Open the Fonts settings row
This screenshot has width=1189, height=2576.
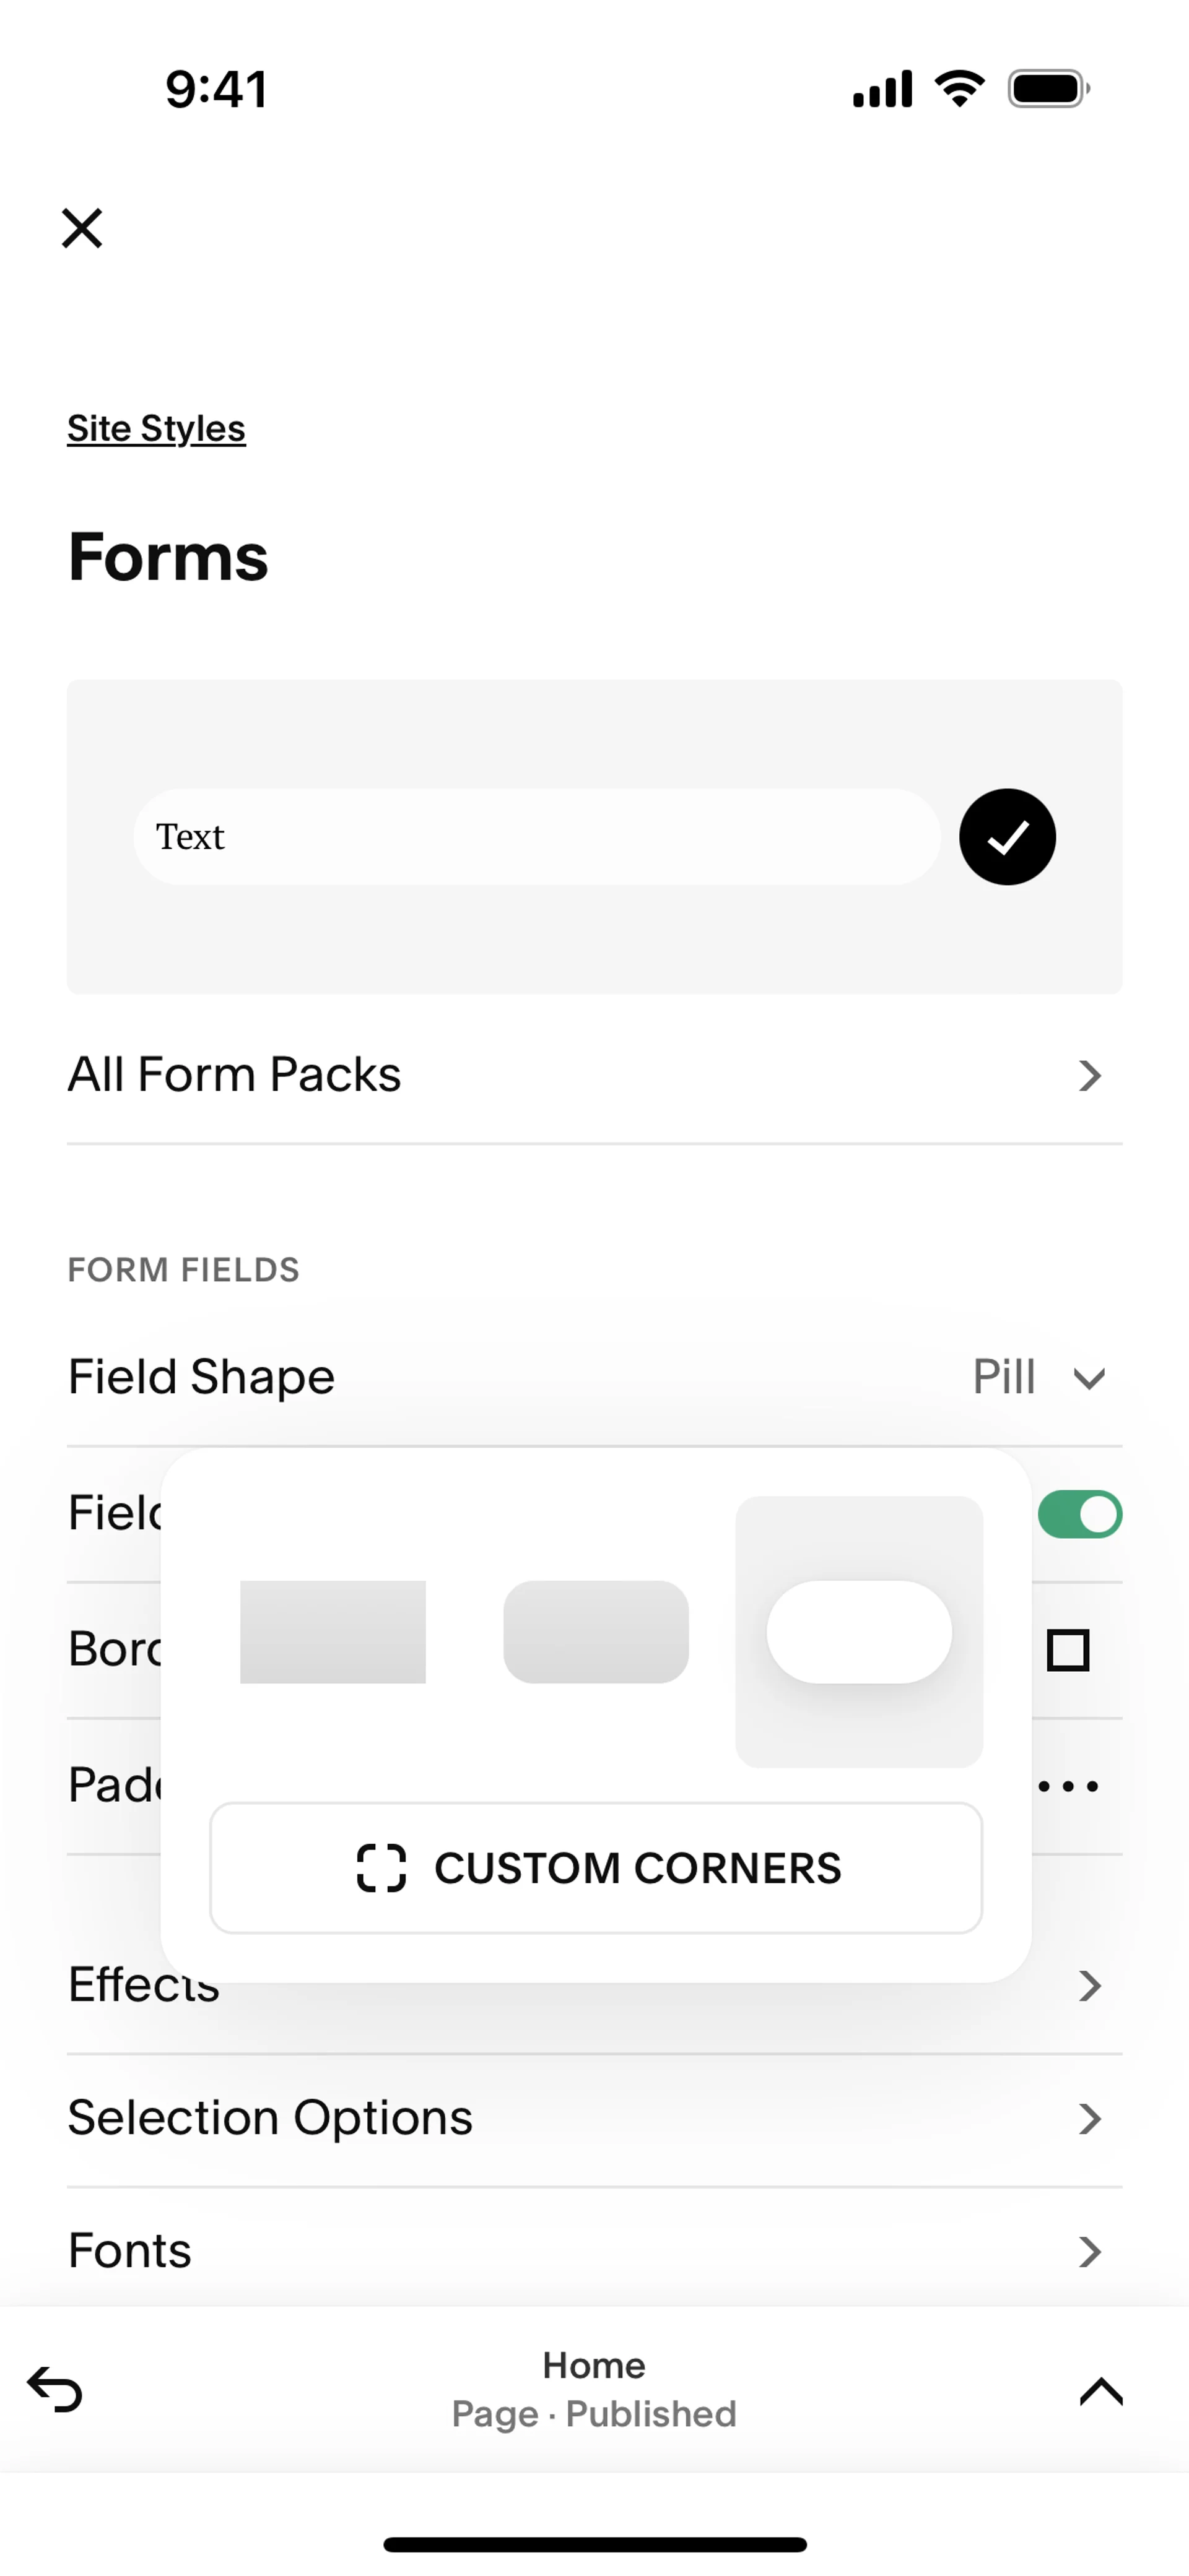593,2251
